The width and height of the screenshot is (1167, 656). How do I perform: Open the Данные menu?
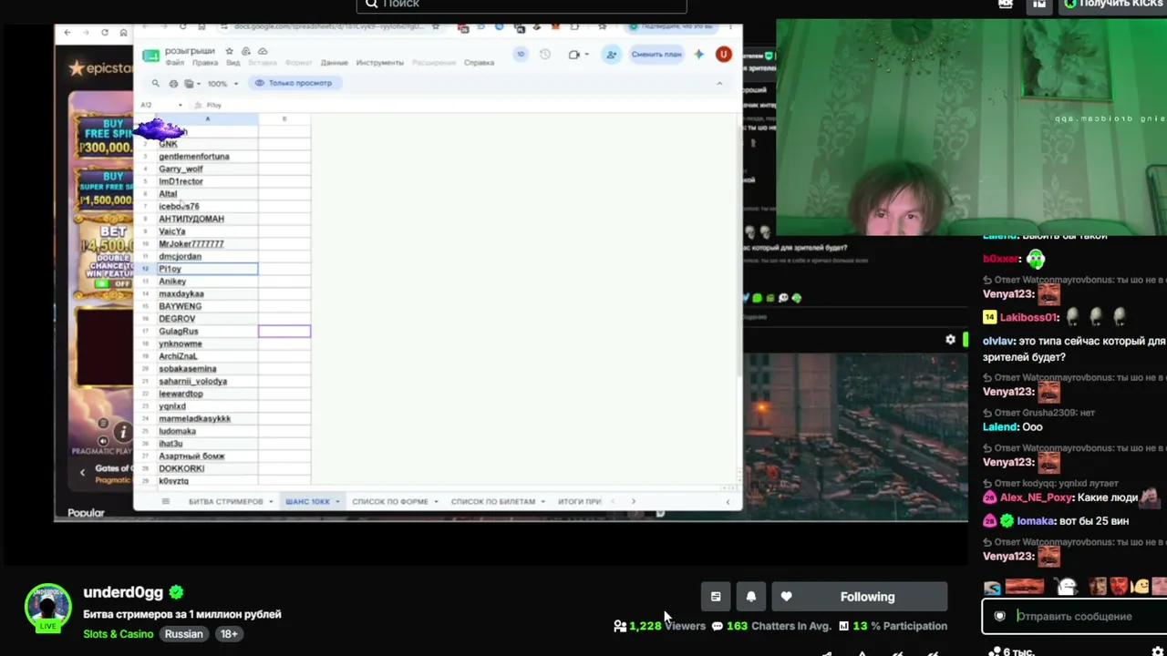(x=335, y=63)
